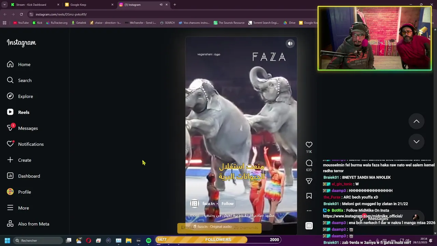The width and height of the screenshot is (437, 246).
Task: Reload the page
Action: click(21, 14)
